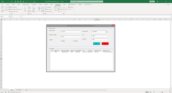Click the horizontal scrollbar track
The height and width of the screenshot is (93, 172).
pyautogui.click(x=136, y=90)
